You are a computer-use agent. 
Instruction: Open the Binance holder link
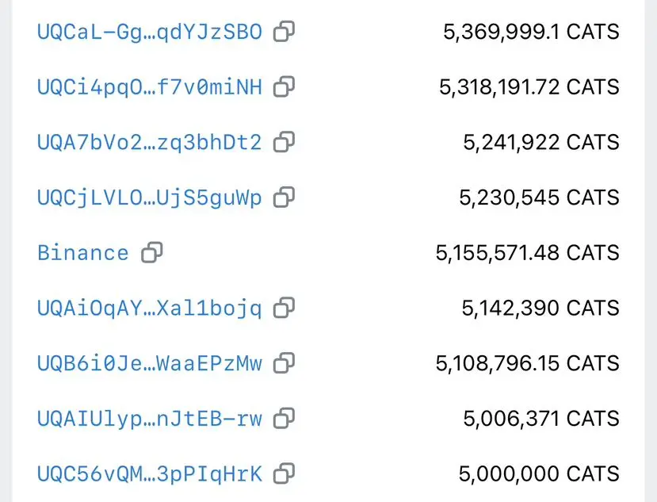click(x=83, y=253)
